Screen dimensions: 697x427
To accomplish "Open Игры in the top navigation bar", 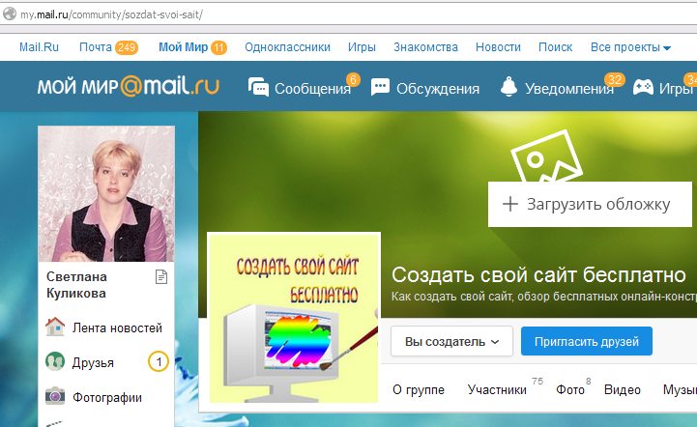I will pos(362,47).
